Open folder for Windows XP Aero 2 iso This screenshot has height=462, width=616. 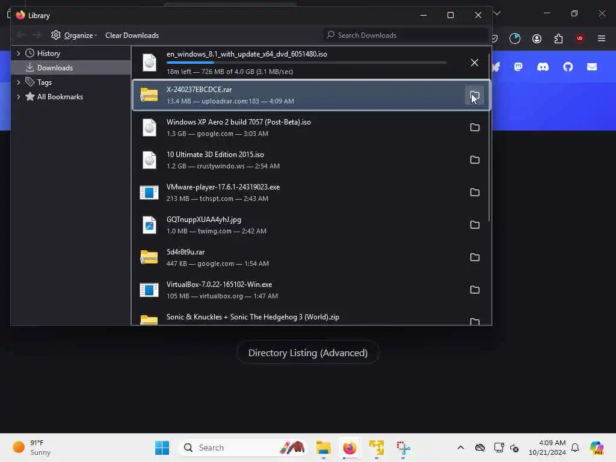click(x=475, y=128)
